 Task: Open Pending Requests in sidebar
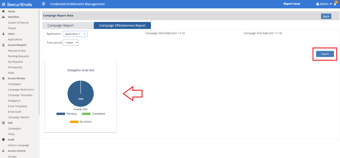19,56
